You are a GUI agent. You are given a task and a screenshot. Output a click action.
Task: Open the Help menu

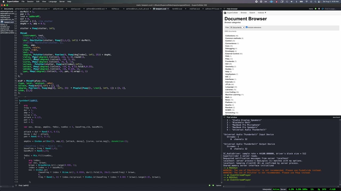tap(69, 2)
